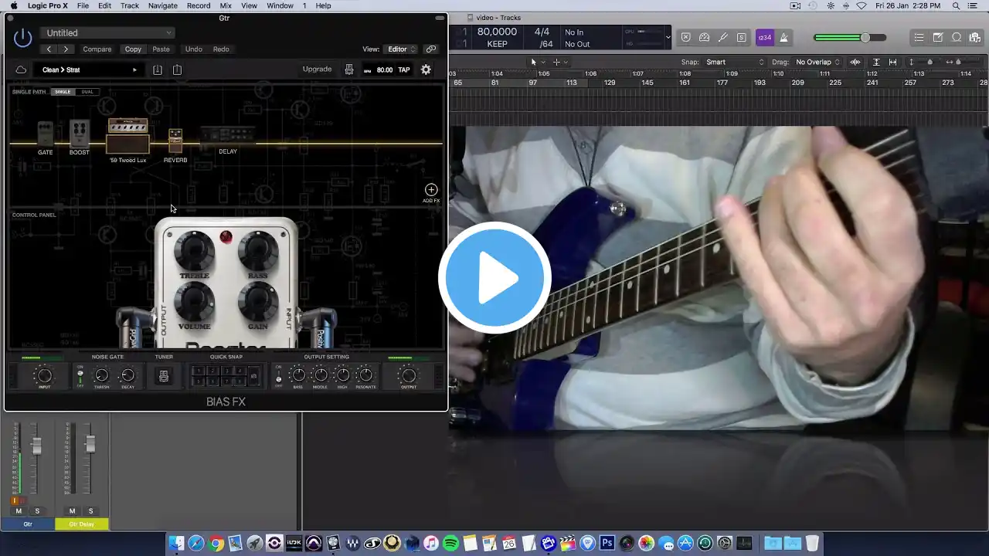
Task: Click the Upgrade button
Action: pyautogui.click(x=317, y=69)
